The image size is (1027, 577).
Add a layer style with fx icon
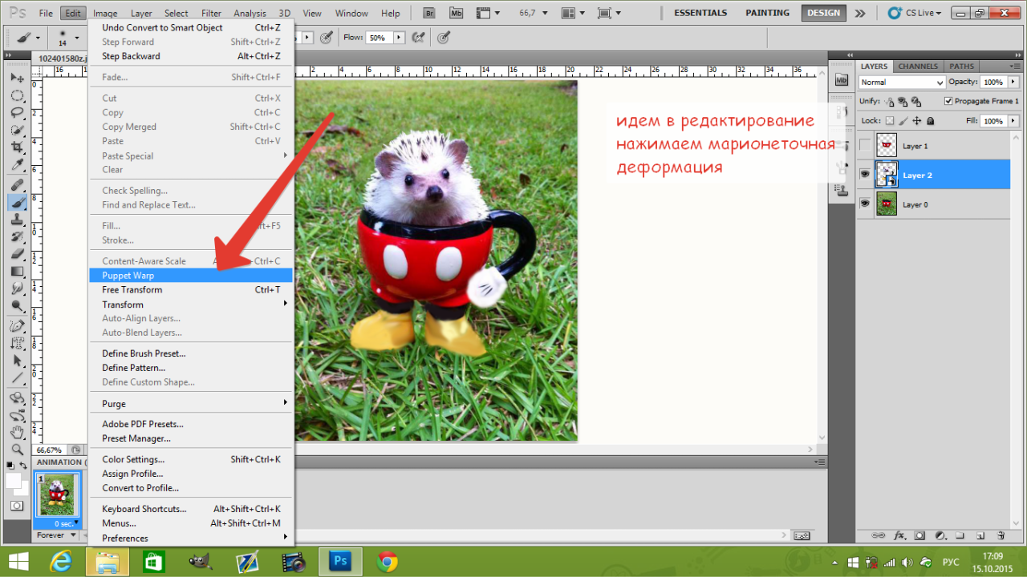pos(899,535)
